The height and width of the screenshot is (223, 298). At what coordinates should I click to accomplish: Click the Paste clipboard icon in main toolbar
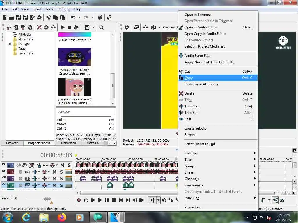point(63,17)
